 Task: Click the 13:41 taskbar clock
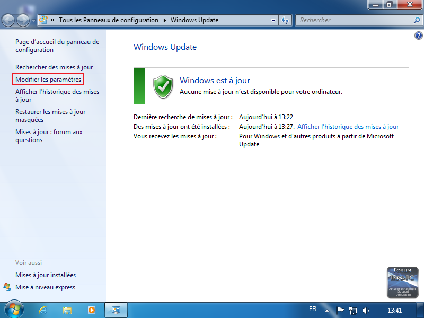click(x=394, y=311)
